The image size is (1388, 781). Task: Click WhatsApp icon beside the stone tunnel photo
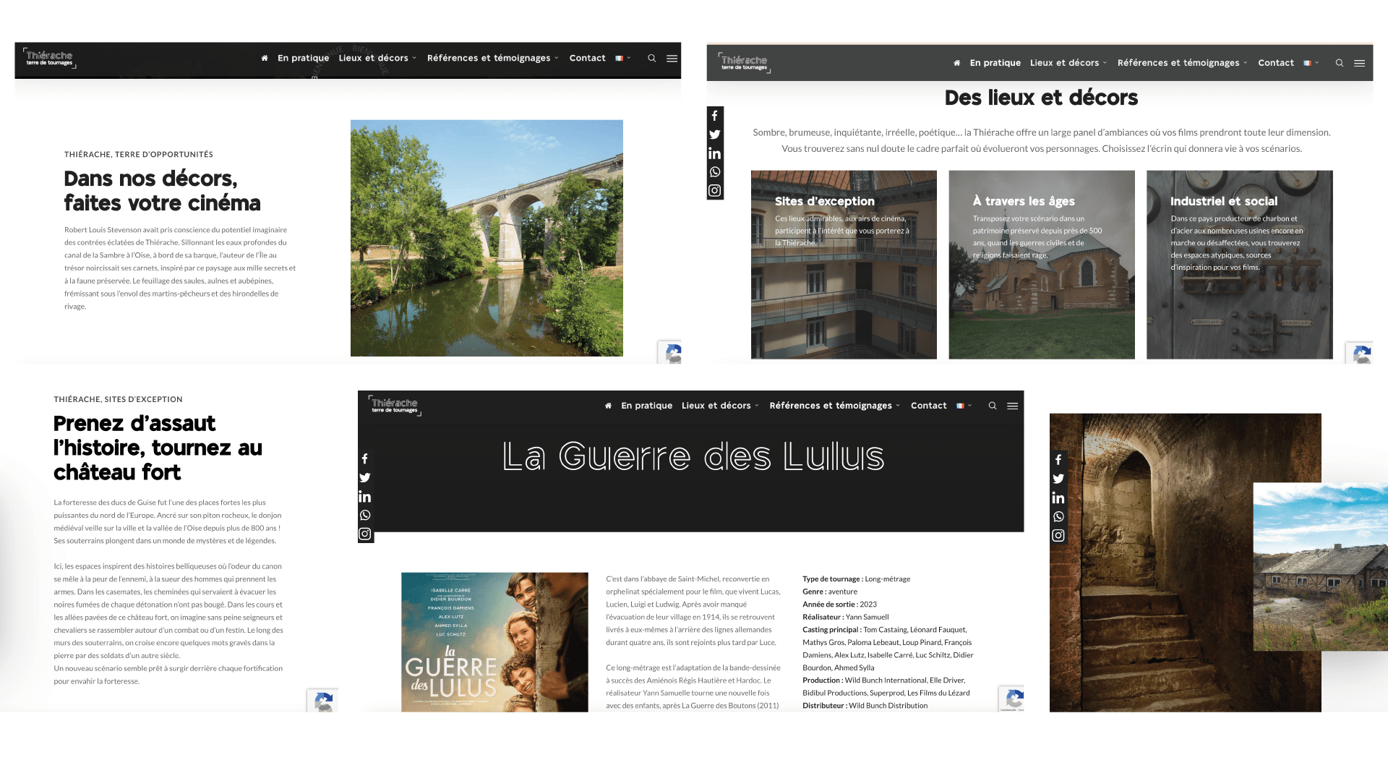click(1058, 517)
